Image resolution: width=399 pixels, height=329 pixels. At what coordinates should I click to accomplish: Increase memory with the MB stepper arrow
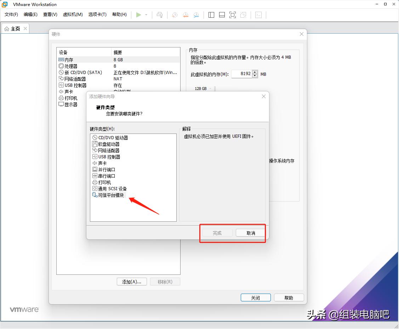pyautogui.click(x=255, y=72)
